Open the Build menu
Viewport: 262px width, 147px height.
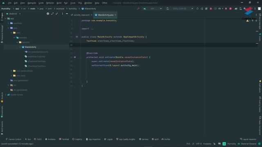click(x=59, y=3)
